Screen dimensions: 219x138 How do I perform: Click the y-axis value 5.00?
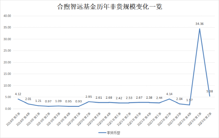[x=8, y=97]
